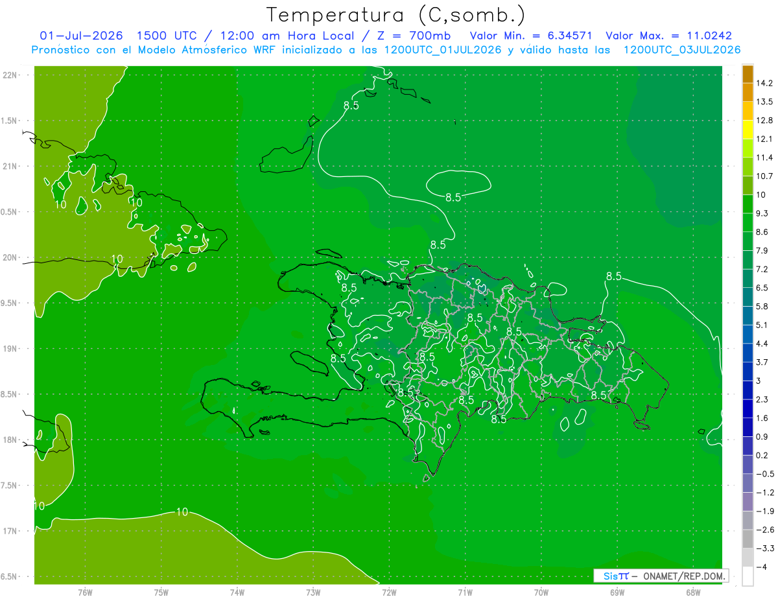Click the '69W' longitude tick label

point(617,593)
